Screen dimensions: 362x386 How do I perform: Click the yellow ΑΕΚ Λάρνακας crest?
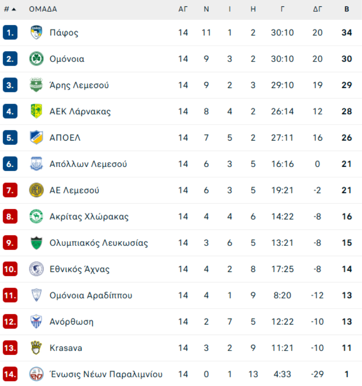click(37, 111)
